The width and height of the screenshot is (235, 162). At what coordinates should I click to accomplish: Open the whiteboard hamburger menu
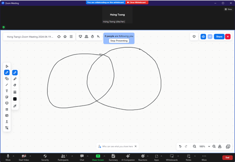(x=71, y=37)
